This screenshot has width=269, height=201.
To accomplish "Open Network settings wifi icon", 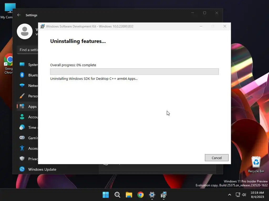I will [22, 86].
